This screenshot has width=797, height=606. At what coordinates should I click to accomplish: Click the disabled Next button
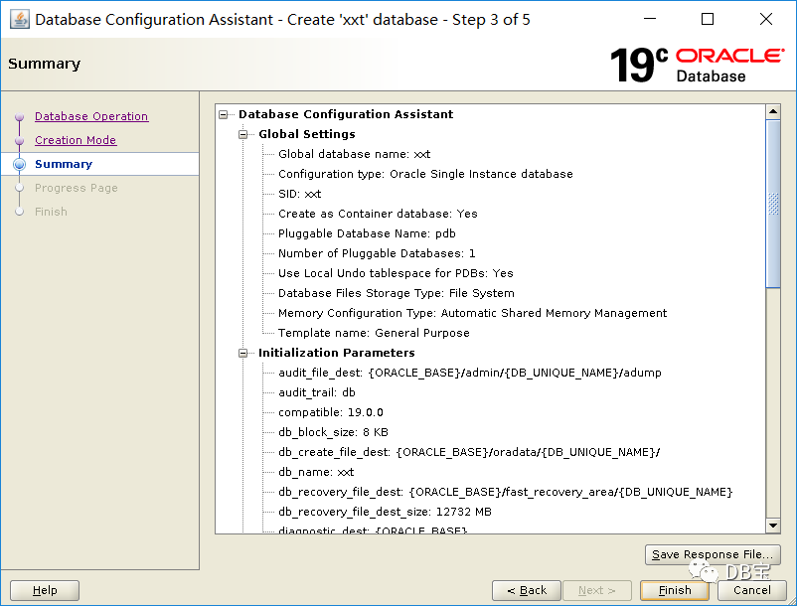click(x=597, y=590)
